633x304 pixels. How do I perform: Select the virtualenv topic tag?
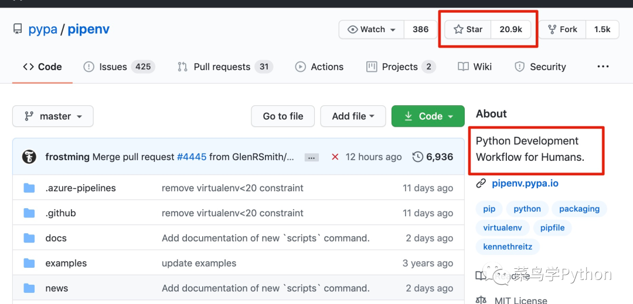[502, 228]
